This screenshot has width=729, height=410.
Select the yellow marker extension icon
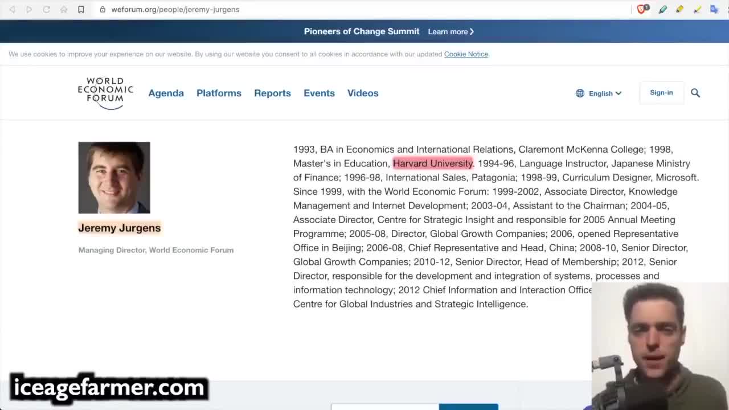680,9
